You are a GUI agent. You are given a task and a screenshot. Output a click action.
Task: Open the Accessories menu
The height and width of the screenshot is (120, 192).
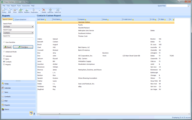26,6
